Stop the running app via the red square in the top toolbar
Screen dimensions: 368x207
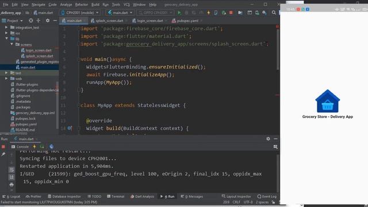231,13
